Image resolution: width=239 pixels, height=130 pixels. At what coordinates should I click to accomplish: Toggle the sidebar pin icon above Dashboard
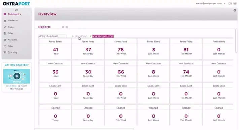click(16, 10)
